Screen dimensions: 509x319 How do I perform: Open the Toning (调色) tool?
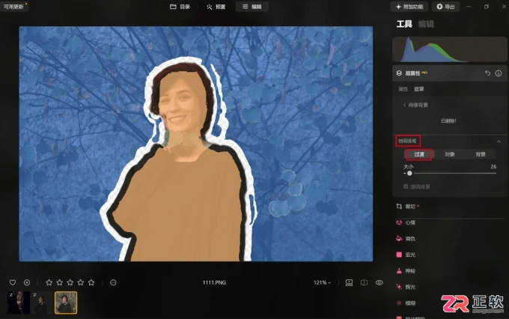coord(406,239)
